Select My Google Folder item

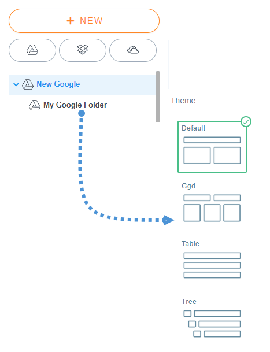click(x=75, y=105)
